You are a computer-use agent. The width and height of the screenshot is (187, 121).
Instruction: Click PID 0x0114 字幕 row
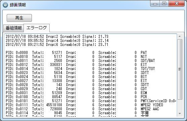[x=77, y=113]
